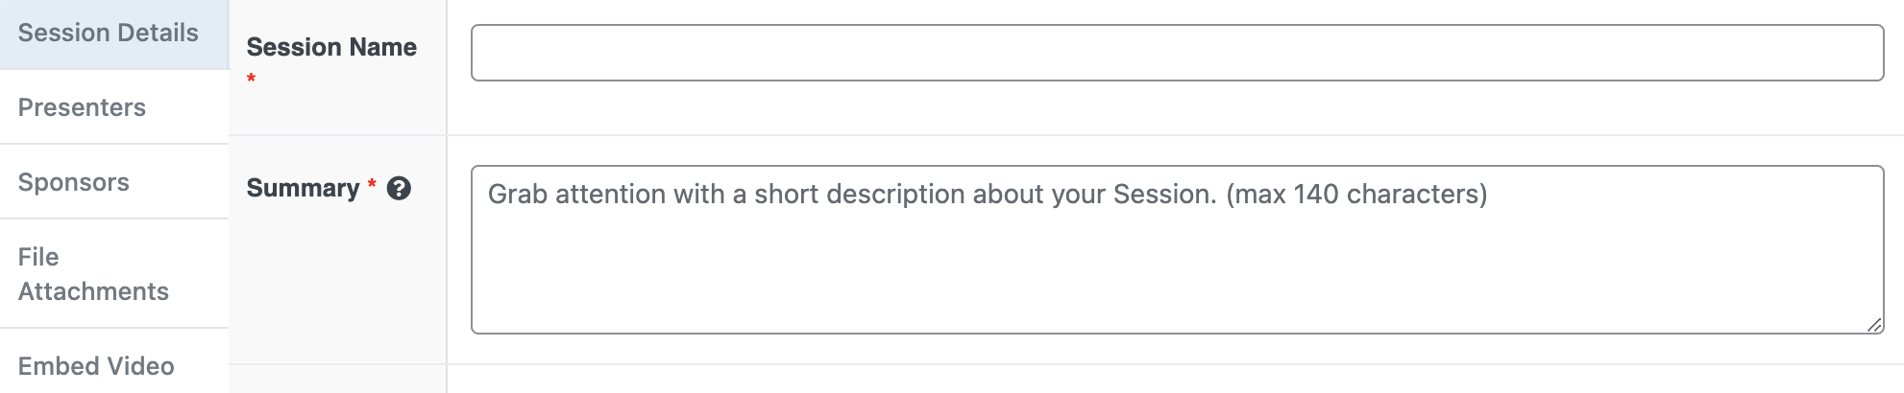This screenshot has height=393, width=1904.
Task: Select the File Attachments tab
Action: click(x=93, y=274)
